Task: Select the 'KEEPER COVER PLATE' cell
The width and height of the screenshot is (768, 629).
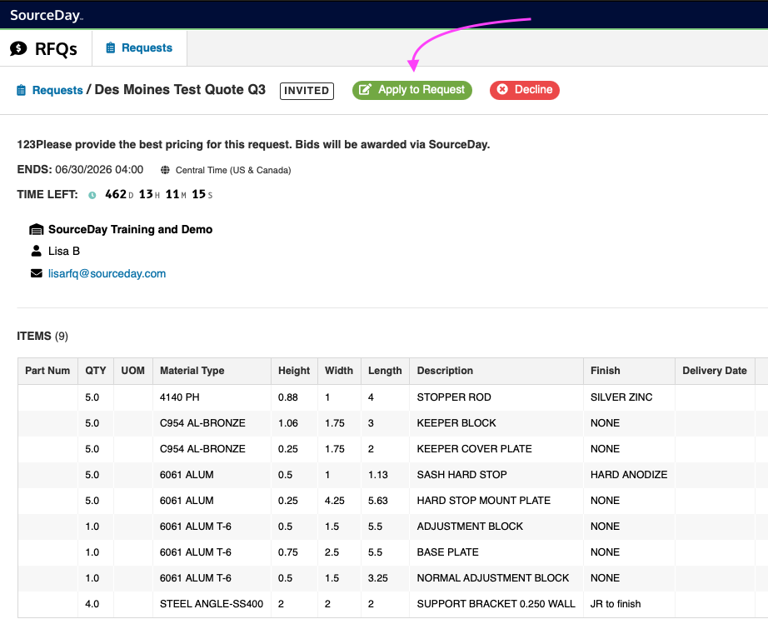Action: 496,449
